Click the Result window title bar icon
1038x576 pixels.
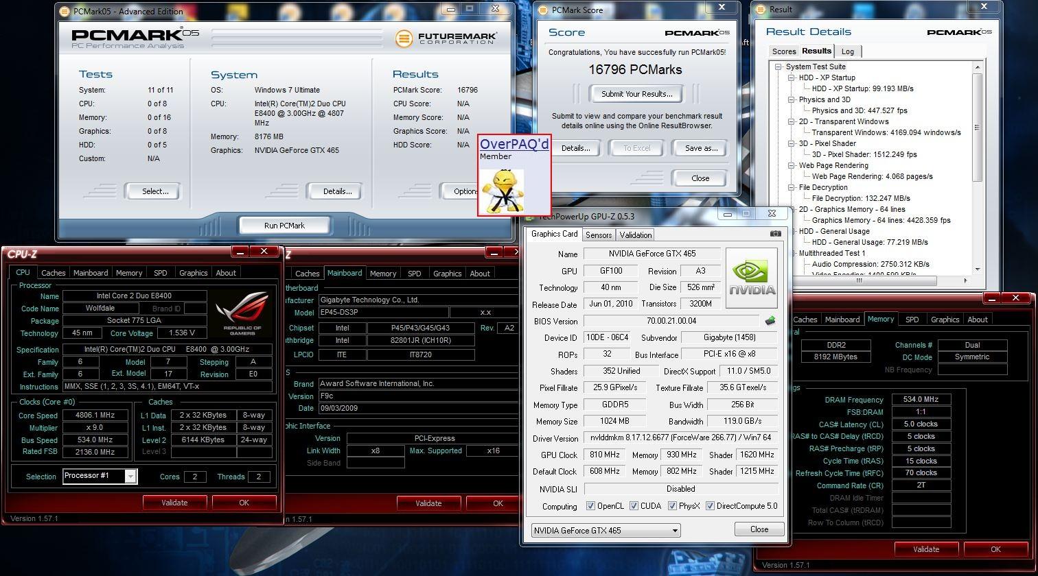pyautogui.click(x=760, y=10)
